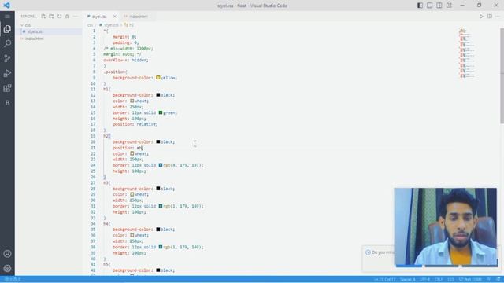Viewport: 504px width, 283px height.
Task: Click the UTF-8 encoding status item
Action: click(x=424, y=280)
